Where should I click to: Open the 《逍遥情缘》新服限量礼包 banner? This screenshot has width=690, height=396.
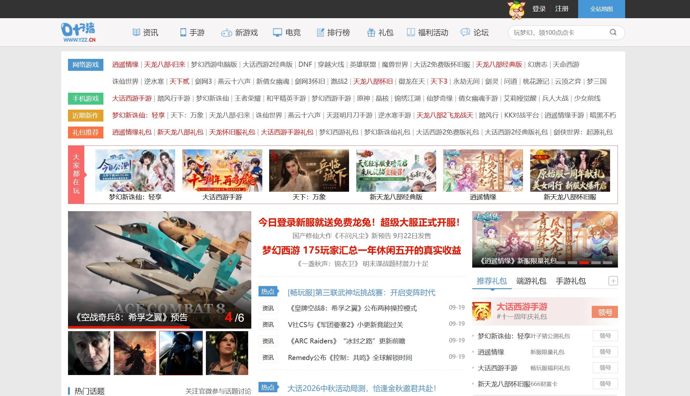tap(545, 239)
